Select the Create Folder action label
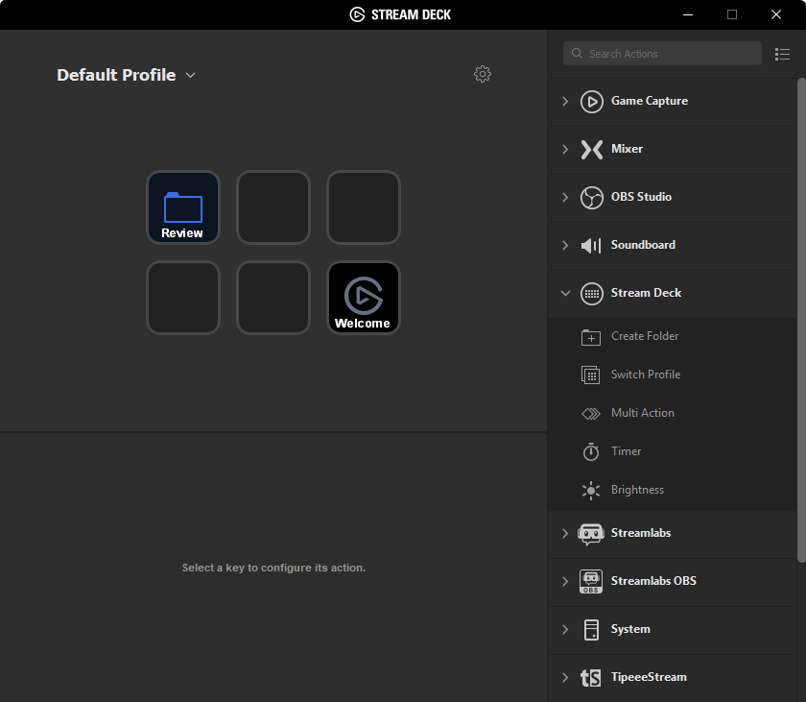 (645, 336)
